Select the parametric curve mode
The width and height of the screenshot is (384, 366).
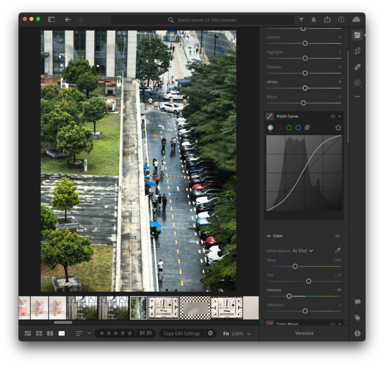click(307, 127)
